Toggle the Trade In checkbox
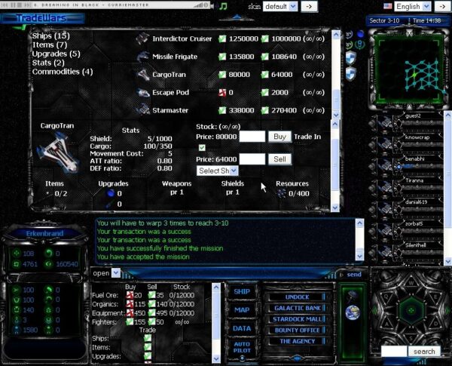Screen dimensions: 452x366 201,148
